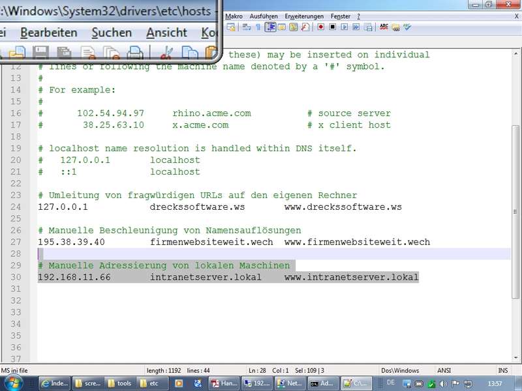Viewport: 522px width, 391px height.
Task: Click the ABC check mark icon
Action: click(x=407, y=27)
